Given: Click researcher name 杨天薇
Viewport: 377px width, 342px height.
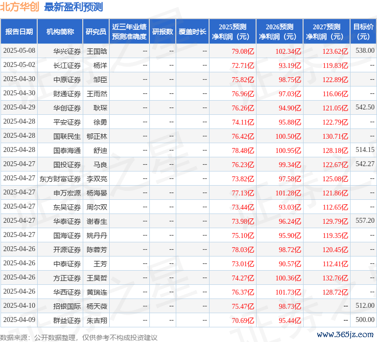Looking at the screenshot, I should (x=96, y=306).
